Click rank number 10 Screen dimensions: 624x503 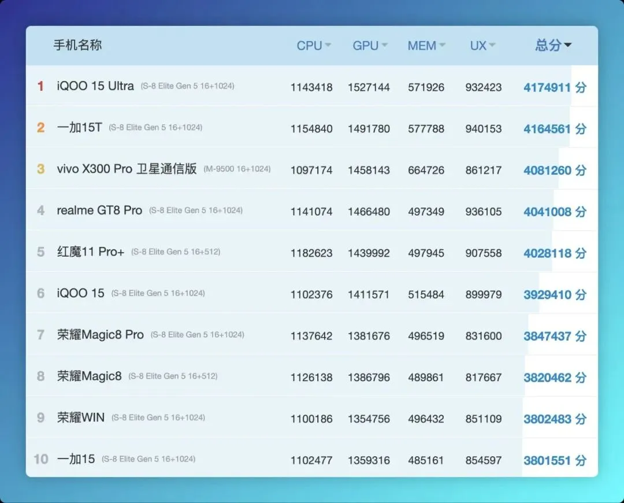(x=40, y=459)
